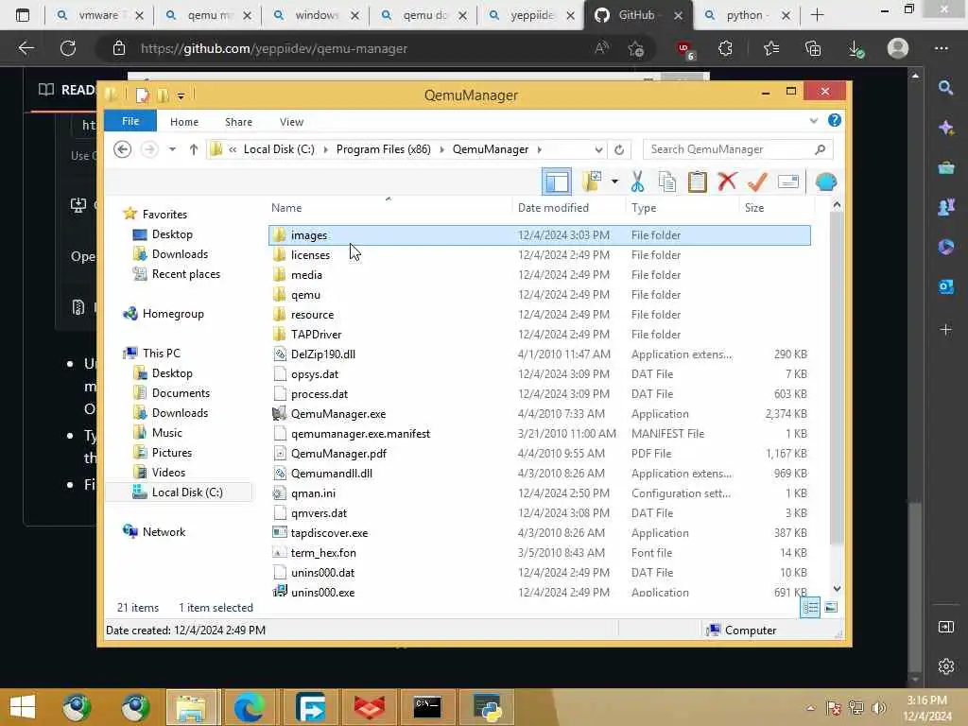Select the licenses folder
Screen dimensions: 968x726
point(540,255)
